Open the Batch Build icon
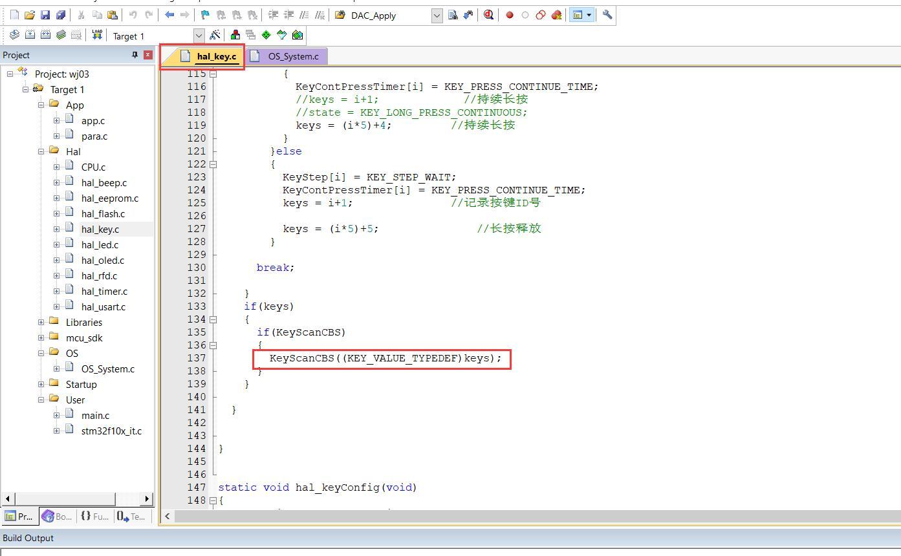Screen dimensions: 901x556 pyautogui.click(x=61, y=35)
